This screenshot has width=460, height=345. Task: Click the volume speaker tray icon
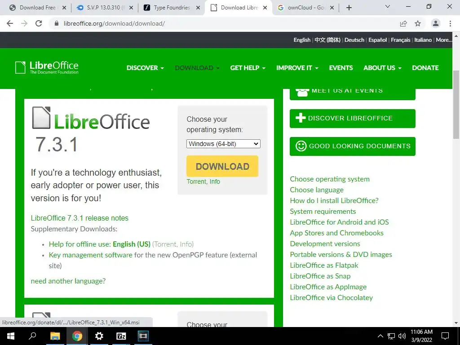[402, 336]
